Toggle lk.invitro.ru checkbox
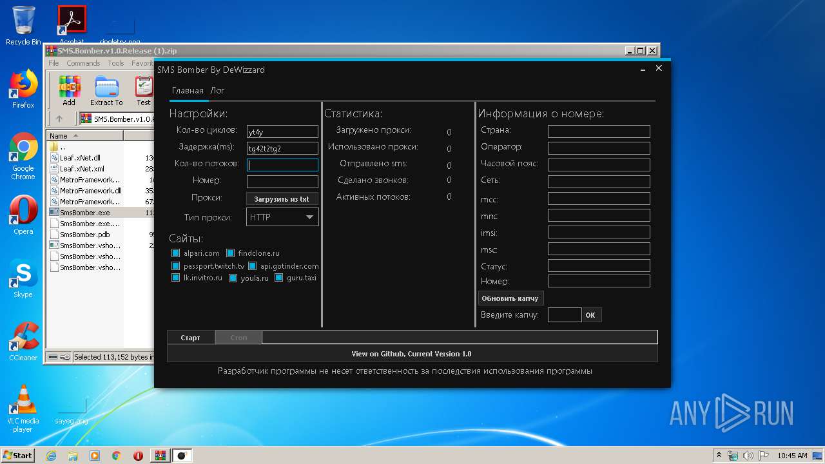Image resolution: width=825 pixels, height=464 pixels. [x=175, y=278]
